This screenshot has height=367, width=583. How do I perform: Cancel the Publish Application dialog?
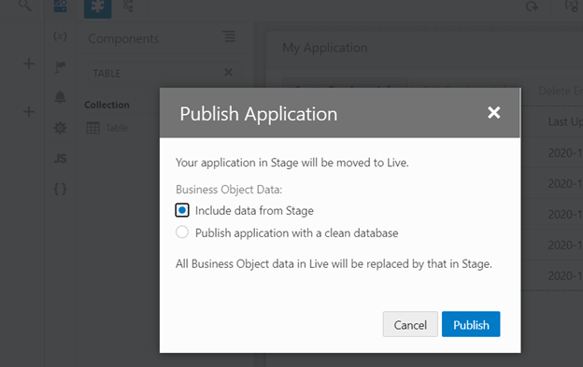pyautogui.click(x=410, y=324)
